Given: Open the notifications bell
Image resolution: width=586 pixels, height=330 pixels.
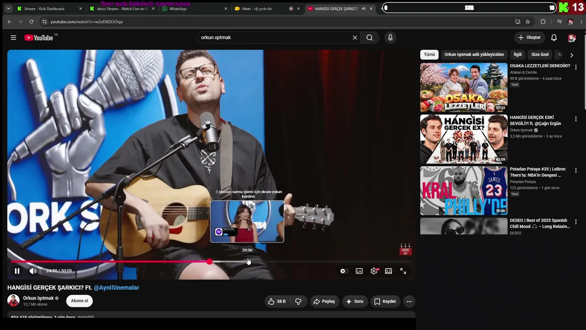Looking at the screenshot, I should [554, 38].
